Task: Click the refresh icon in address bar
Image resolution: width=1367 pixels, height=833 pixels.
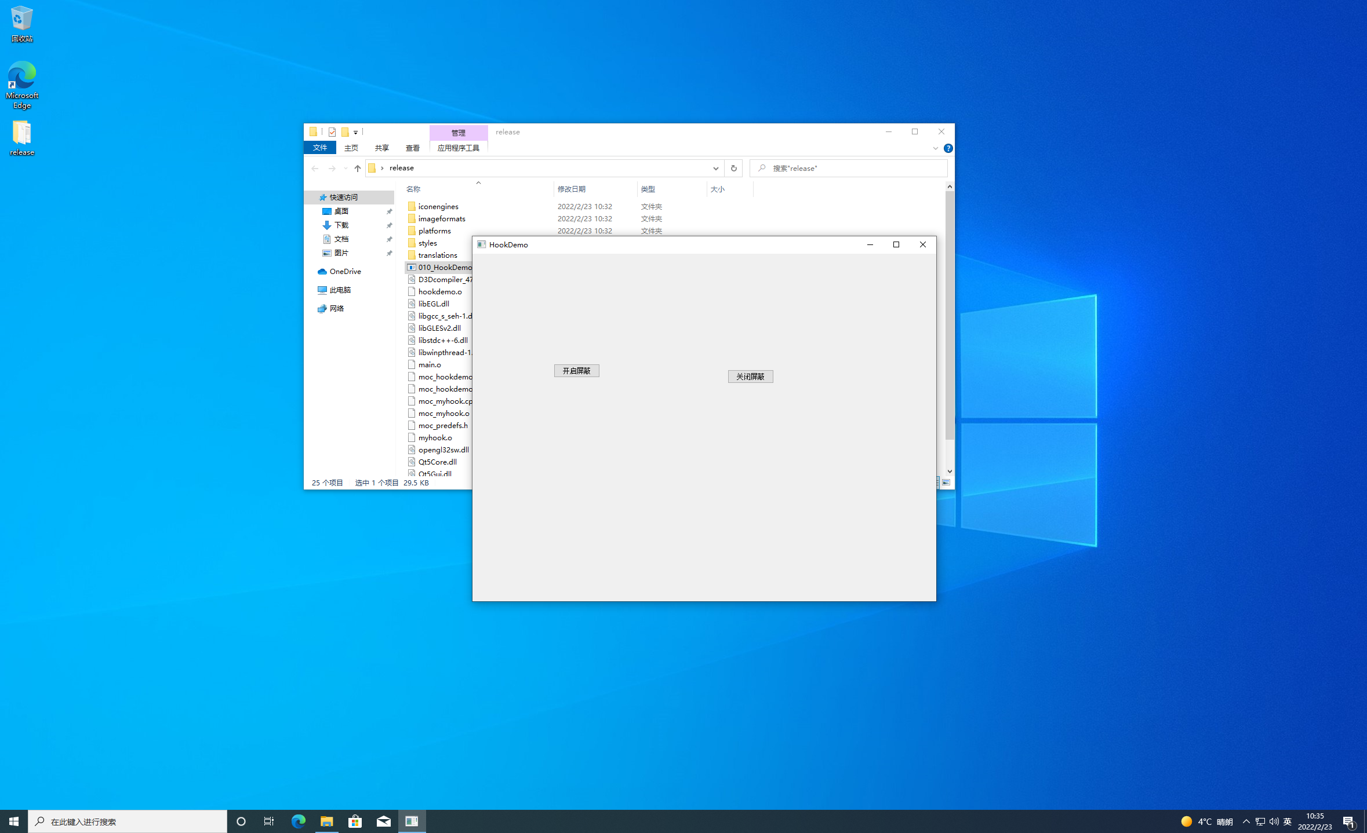Action: [x=733, y=168]
